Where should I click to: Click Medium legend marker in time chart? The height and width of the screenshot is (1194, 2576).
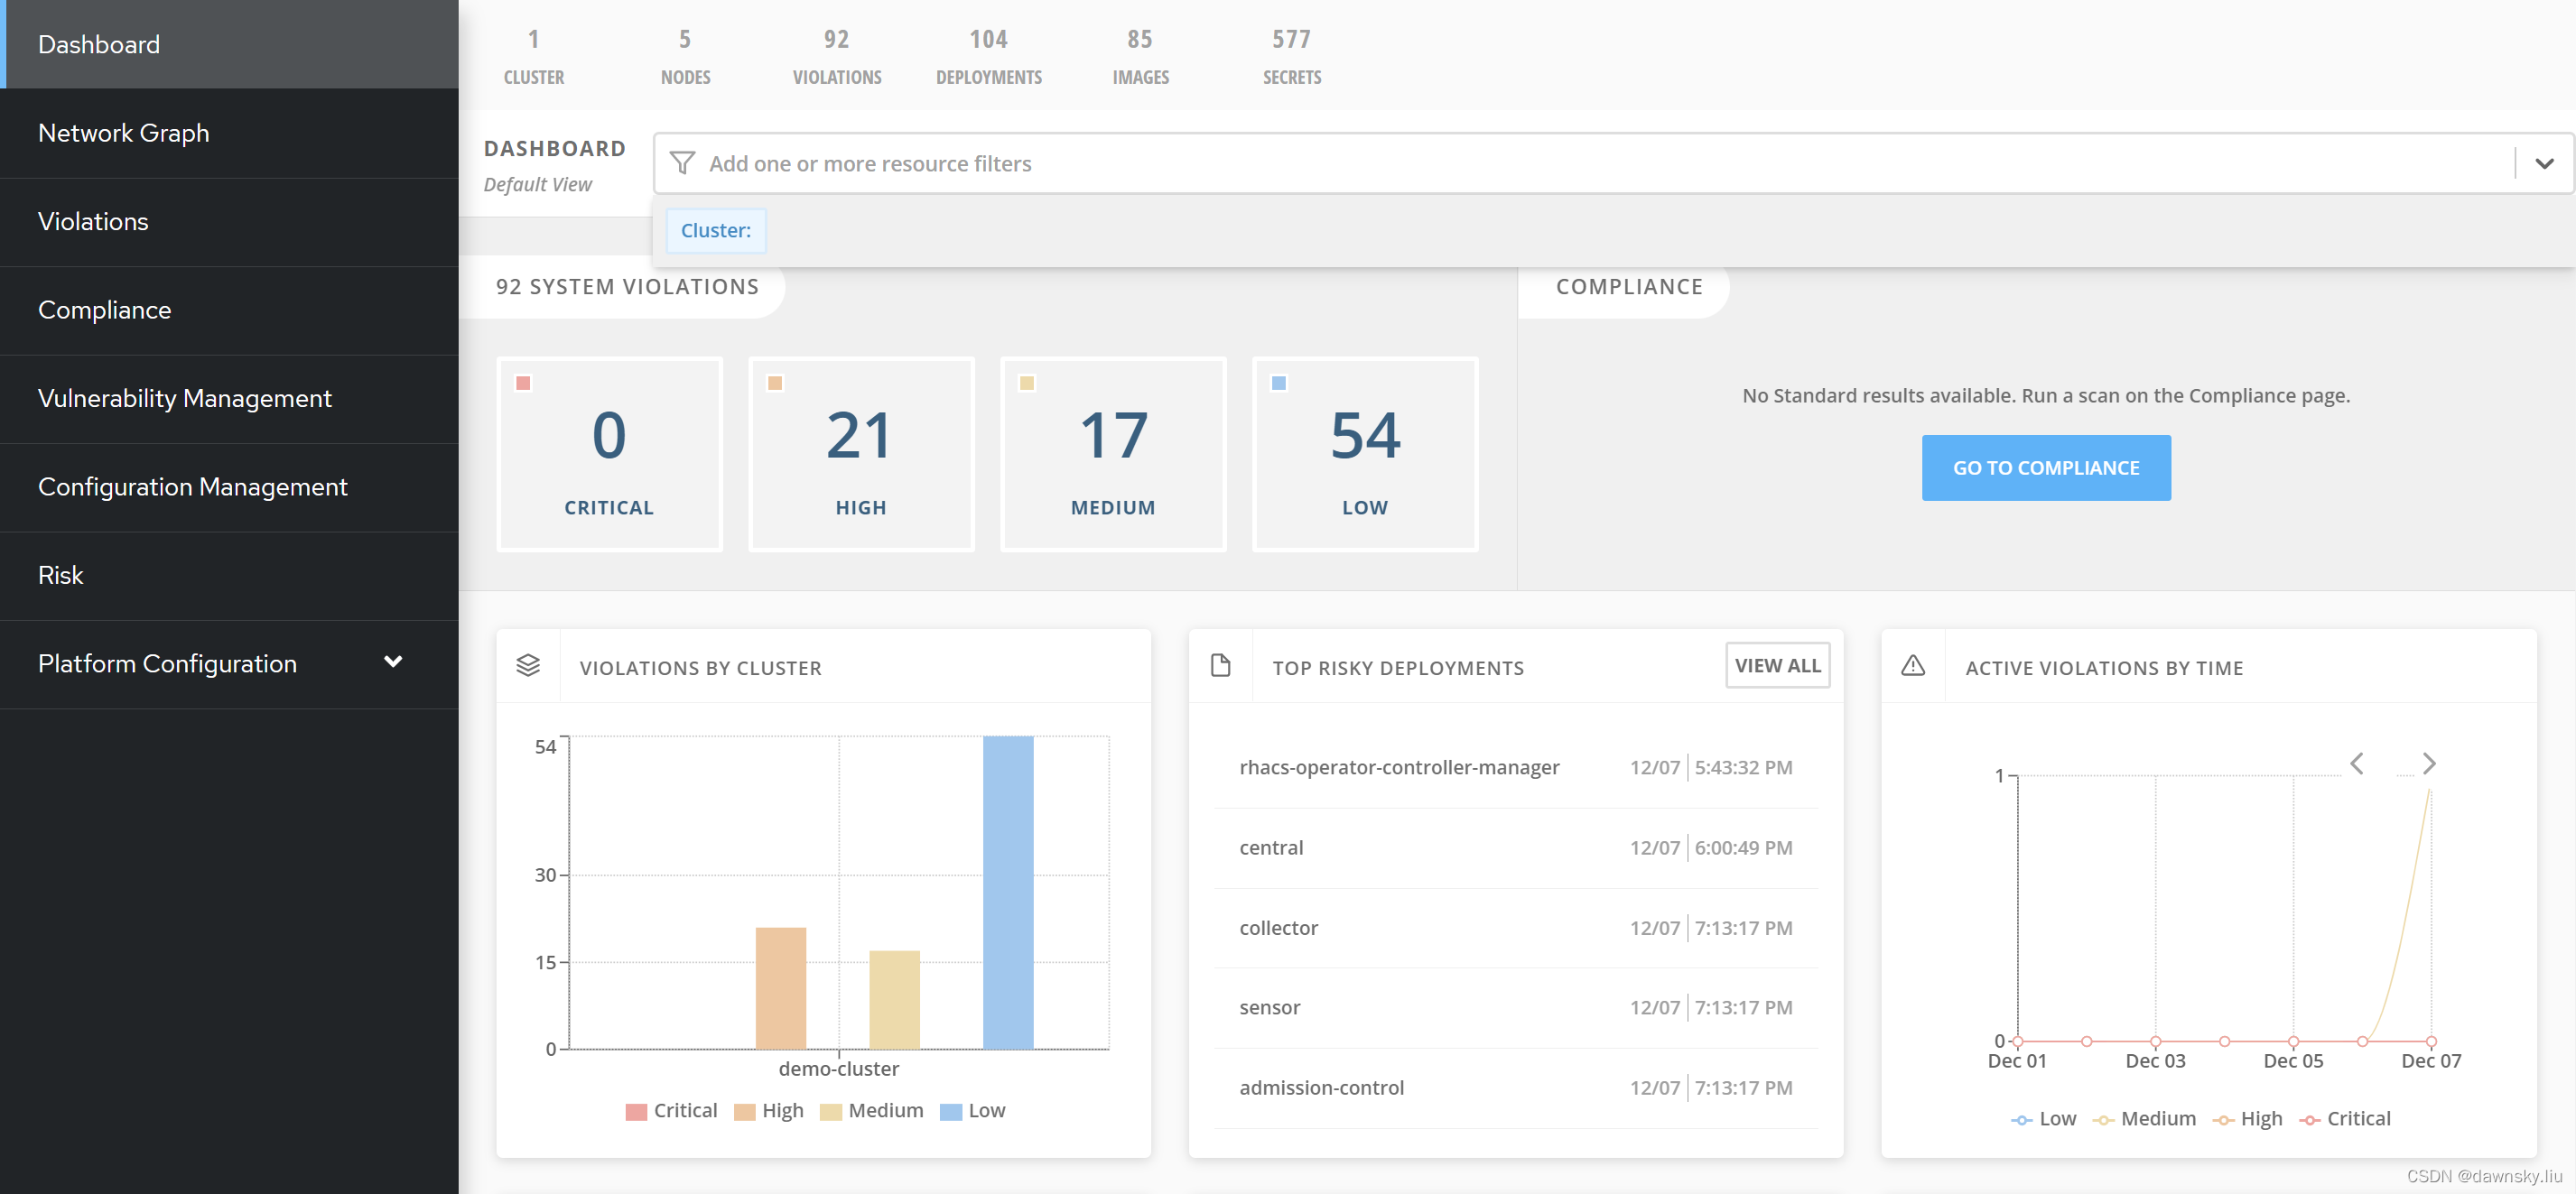(x=2104, y=1119)
